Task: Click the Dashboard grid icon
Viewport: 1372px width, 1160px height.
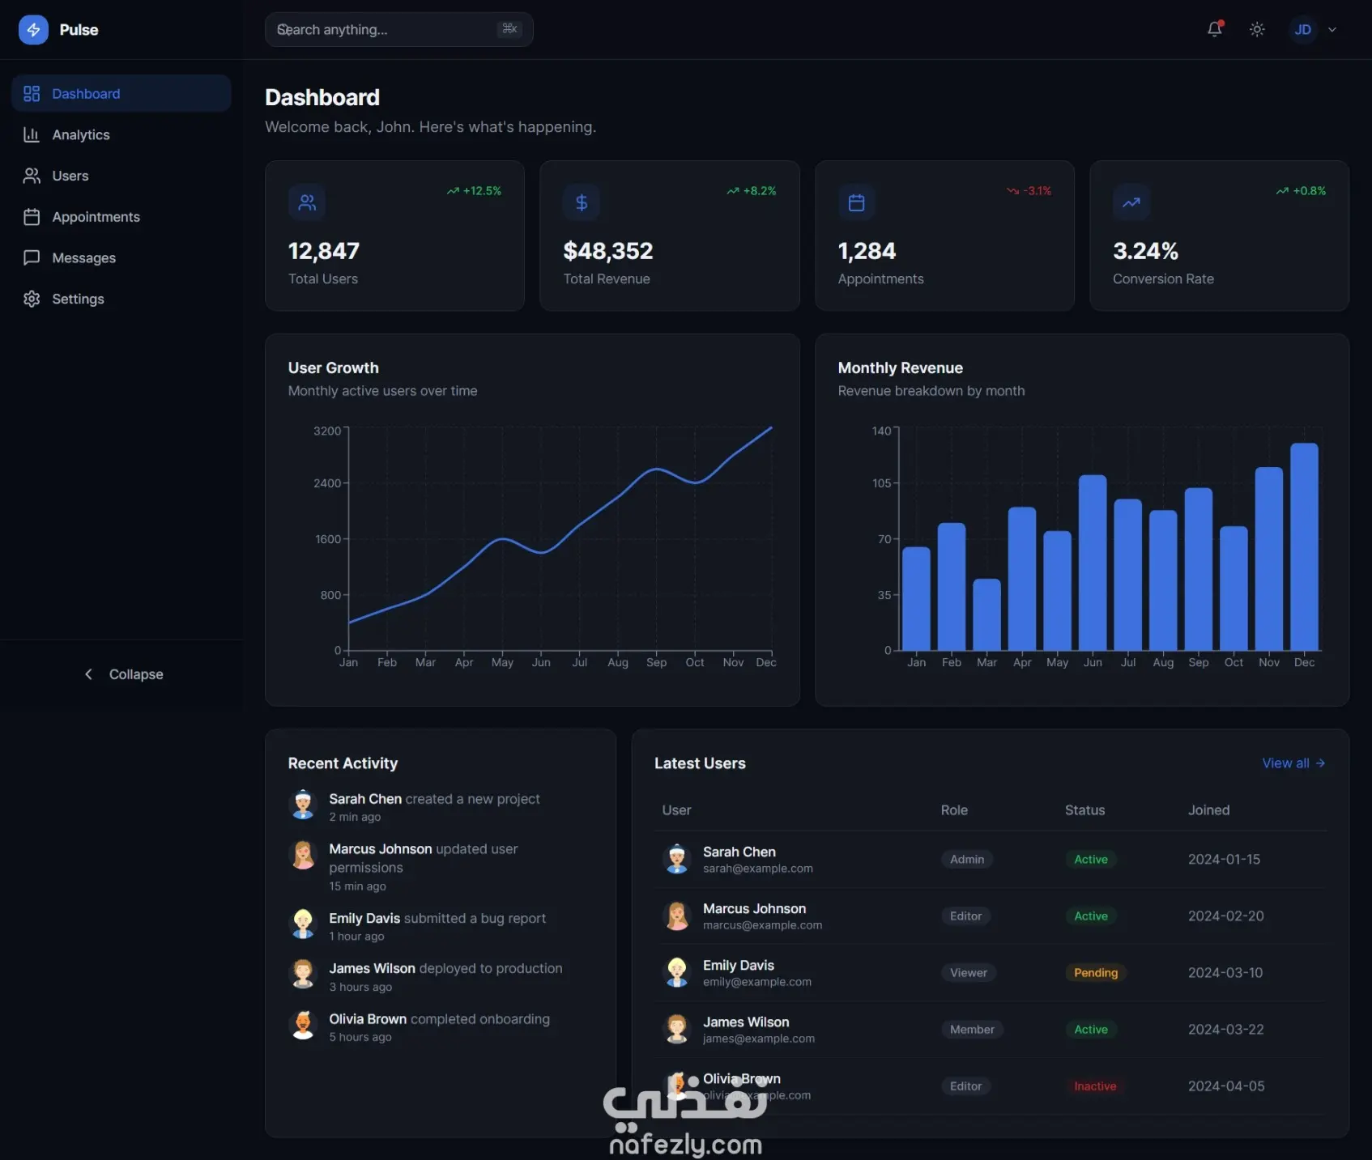Action: coord(32,94)
